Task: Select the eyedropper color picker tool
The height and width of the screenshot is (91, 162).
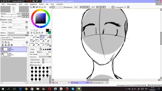Action: [42, 33]
